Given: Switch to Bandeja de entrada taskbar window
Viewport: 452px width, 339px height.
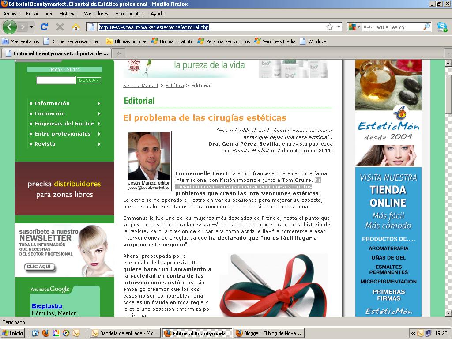Looking at the screenshot, I should [x=125, y=333].
